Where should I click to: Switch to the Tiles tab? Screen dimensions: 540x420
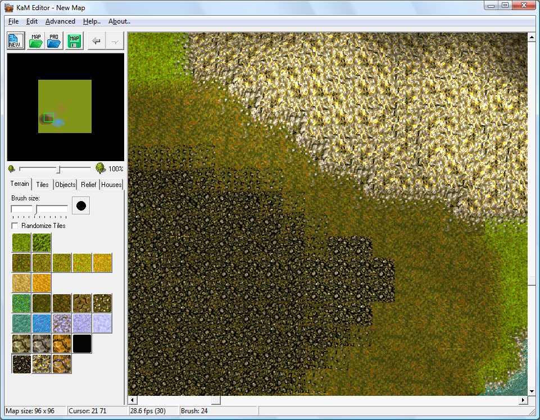tap(42, 185)
